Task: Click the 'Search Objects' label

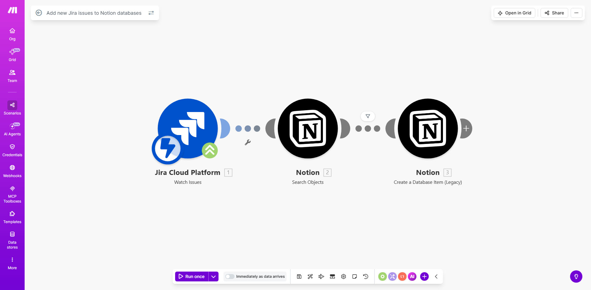Action: 308,182
